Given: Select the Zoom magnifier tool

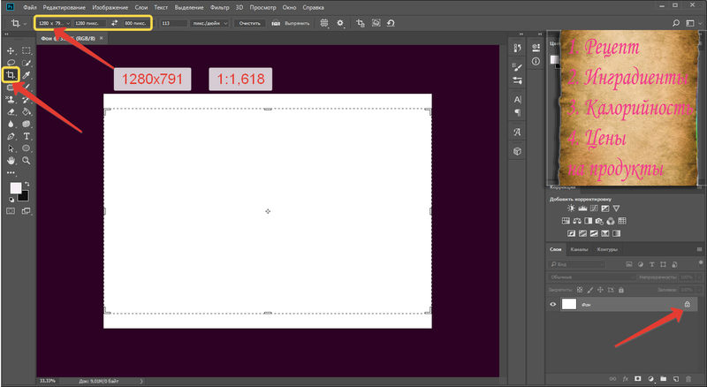Looking at the screenshot, I should coord(27,162).
